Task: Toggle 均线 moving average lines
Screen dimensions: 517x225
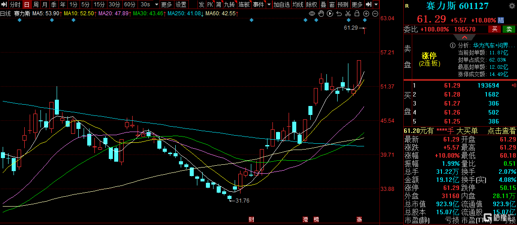Action: [298, 4]
